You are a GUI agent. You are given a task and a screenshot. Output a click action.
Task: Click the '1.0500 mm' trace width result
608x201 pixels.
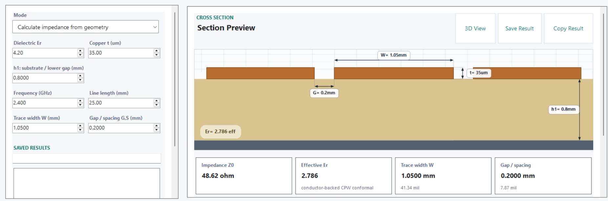(x=418, y=176)
